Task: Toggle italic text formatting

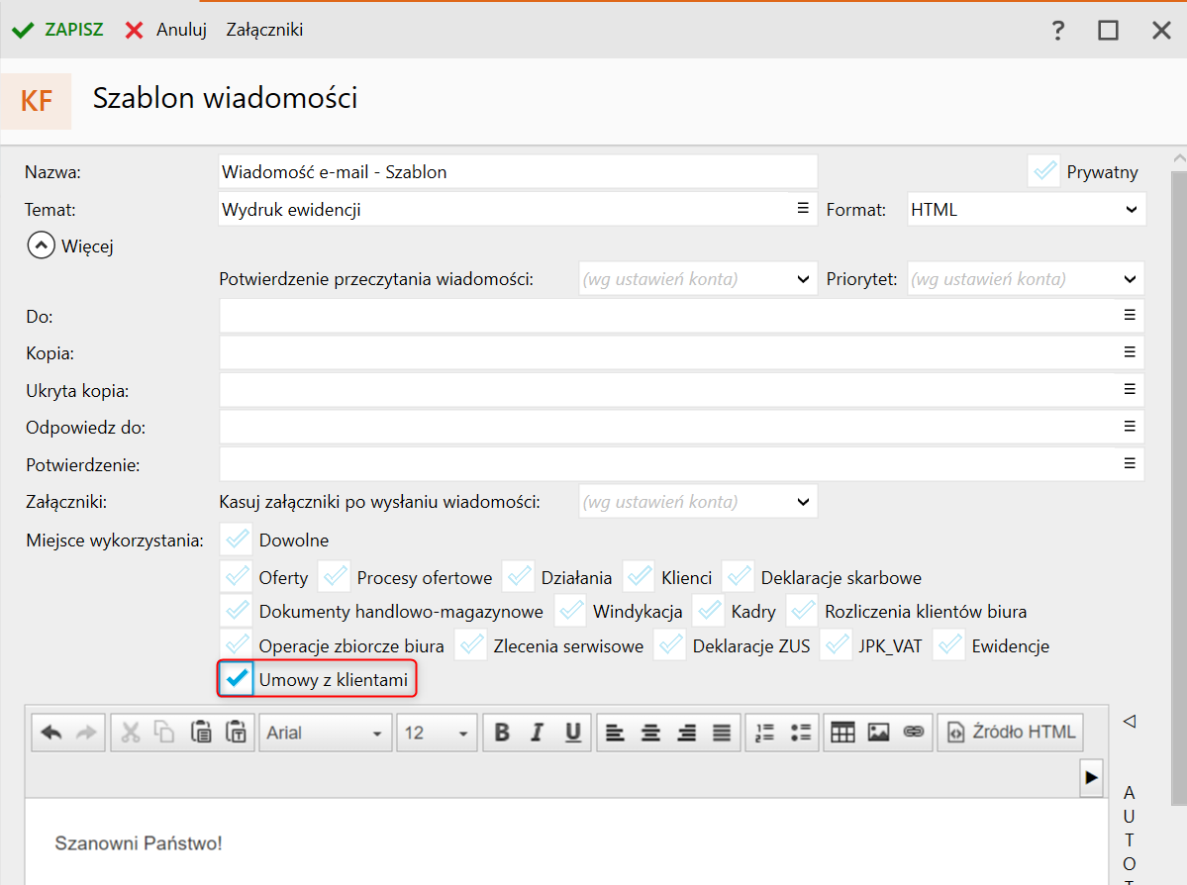Action: click(537, 733)
